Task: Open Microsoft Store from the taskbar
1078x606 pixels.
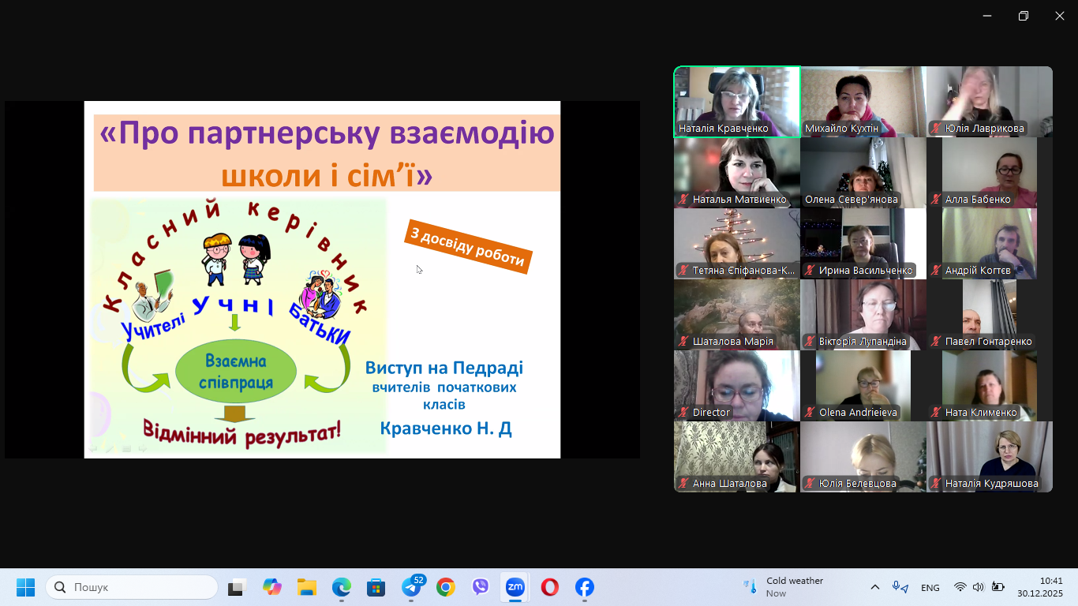Action: click(x=376, y=587)
